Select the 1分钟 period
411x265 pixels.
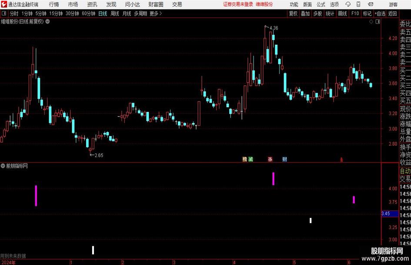coord(27,13)
